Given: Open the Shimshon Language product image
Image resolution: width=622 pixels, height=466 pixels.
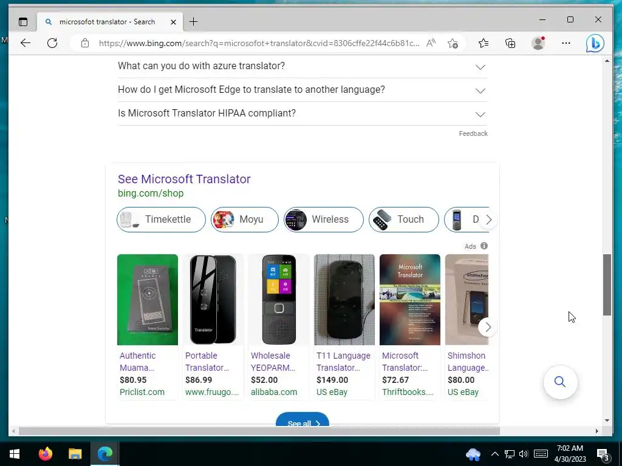Looking at the screenshot, I should point(467,300).
